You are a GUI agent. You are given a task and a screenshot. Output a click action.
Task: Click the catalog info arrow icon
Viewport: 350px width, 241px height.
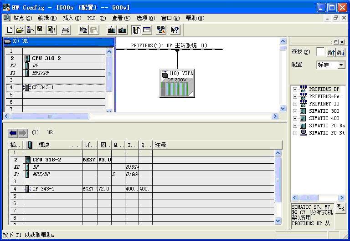pos(340,208)
